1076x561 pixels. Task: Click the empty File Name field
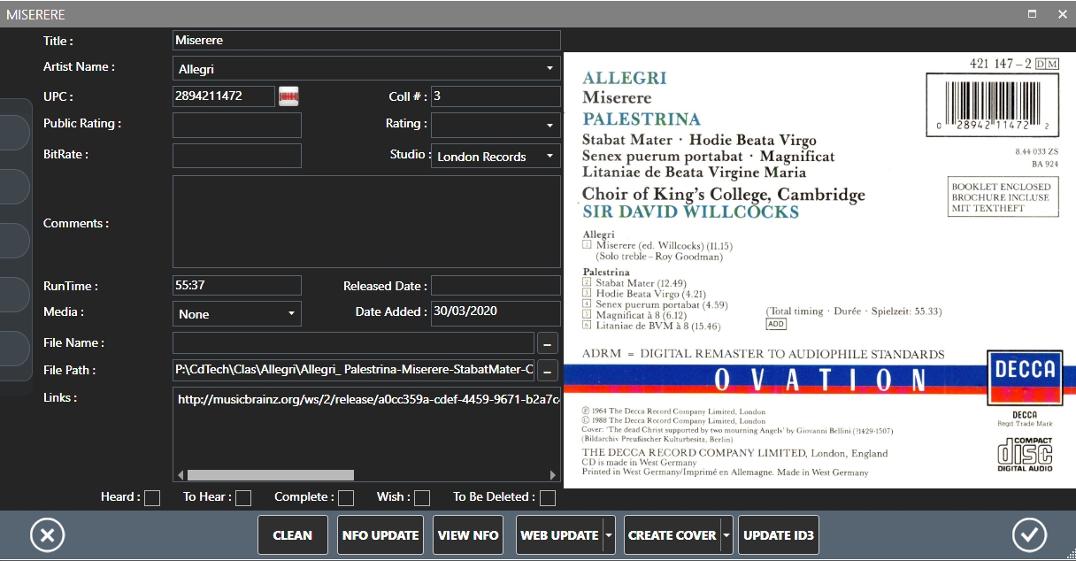coord(353,343)
